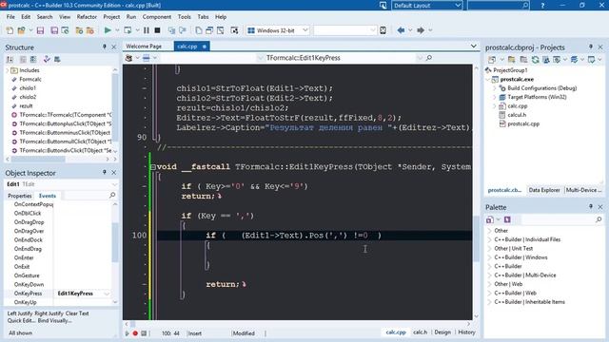Expand Build Configurations (Debug) node

pyautogui.click(x=495, y=88)
